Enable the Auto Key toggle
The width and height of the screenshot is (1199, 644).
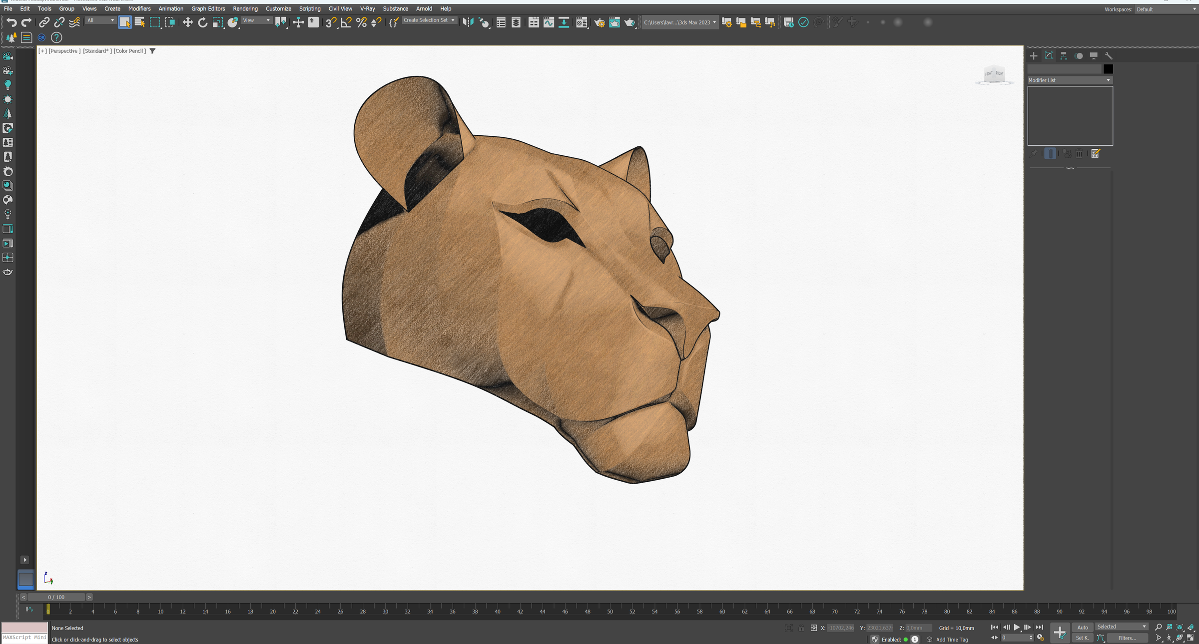[x=1083, y=627]
